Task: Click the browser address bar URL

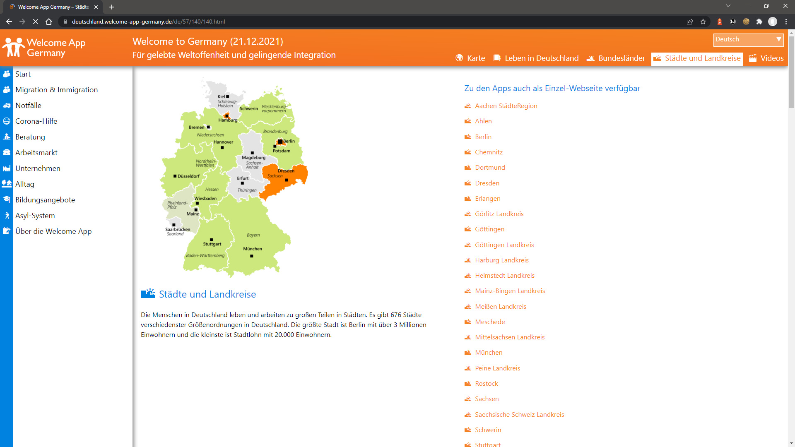Action: pos(148,22)
